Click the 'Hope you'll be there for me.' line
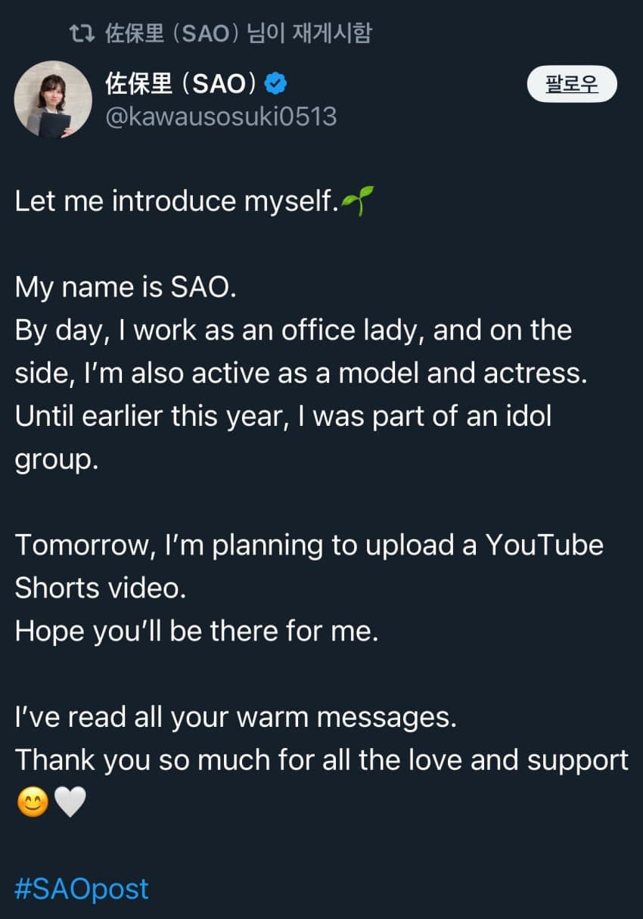The image size is (643, 919). pos(197,632)
